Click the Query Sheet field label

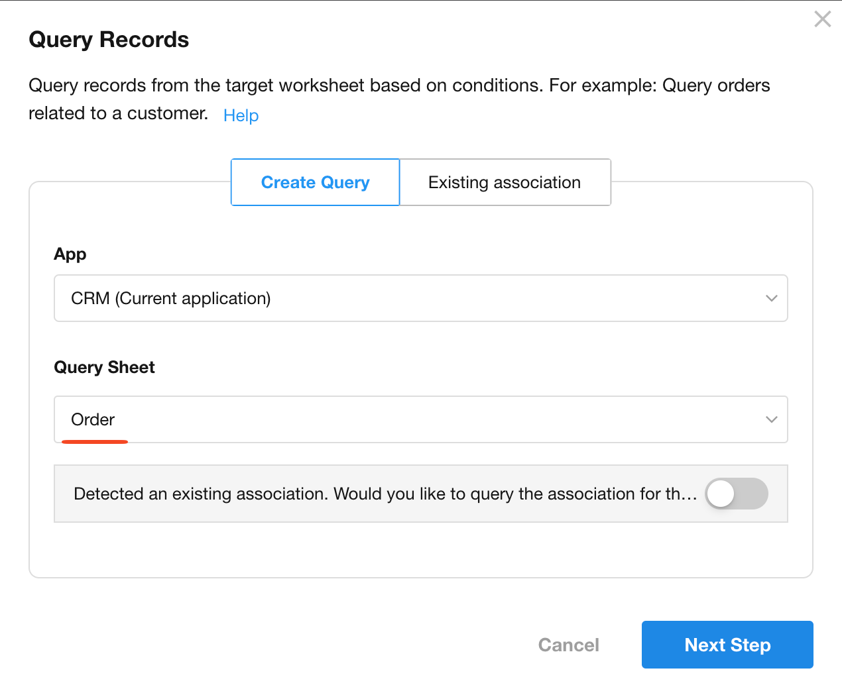click(x=104, y=368)
